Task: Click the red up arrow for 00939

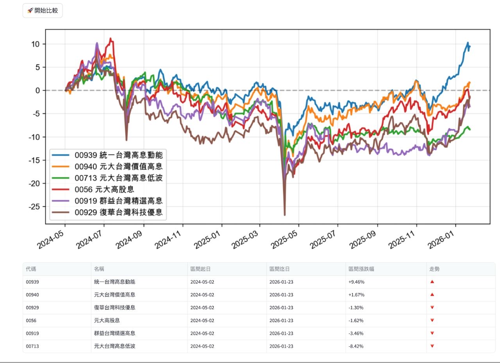Action: (432, 282)
